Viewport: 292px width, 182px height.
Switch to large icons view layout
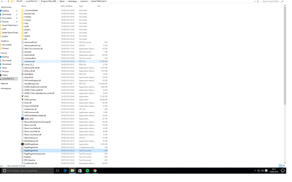[284, 166]
